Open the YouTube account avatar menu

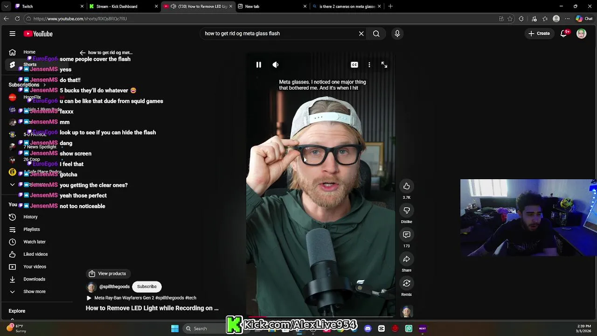581,34
